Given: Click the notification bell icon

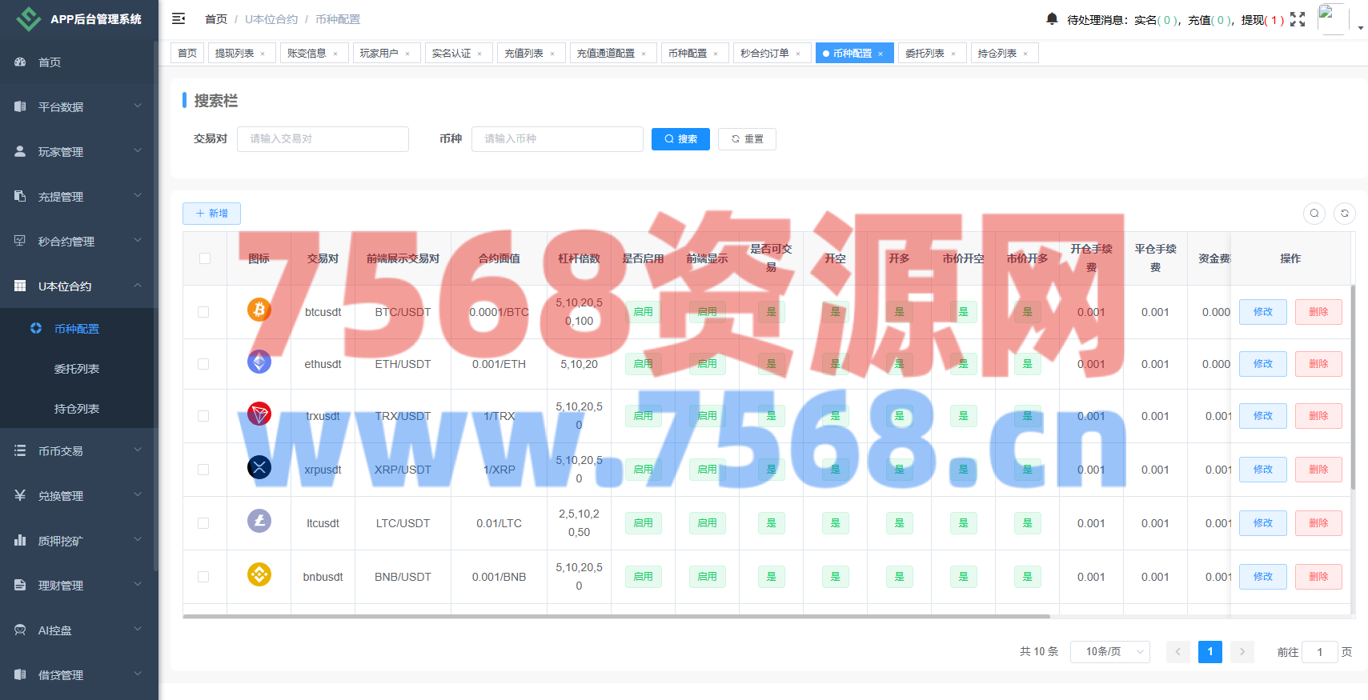Looking at the screenshot, I should tap(1052, 18).
